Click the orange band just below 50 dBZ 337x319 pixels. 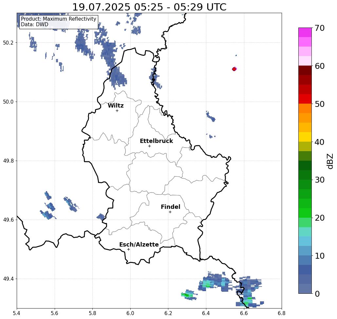305,109
